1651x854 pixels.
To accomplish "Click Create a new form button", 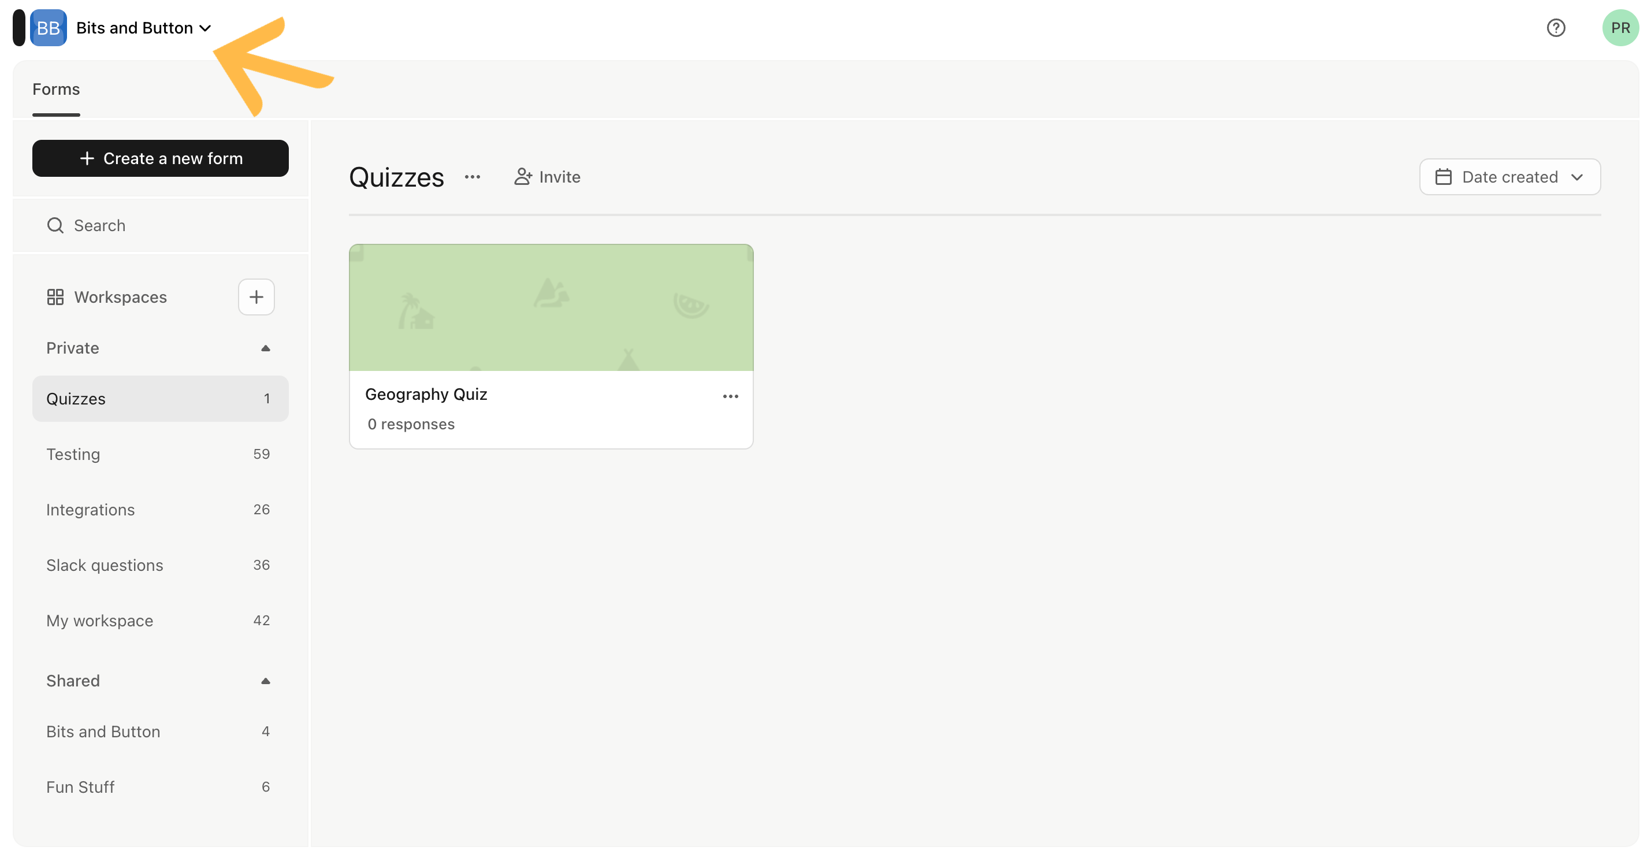I will (x=160, y=158).
